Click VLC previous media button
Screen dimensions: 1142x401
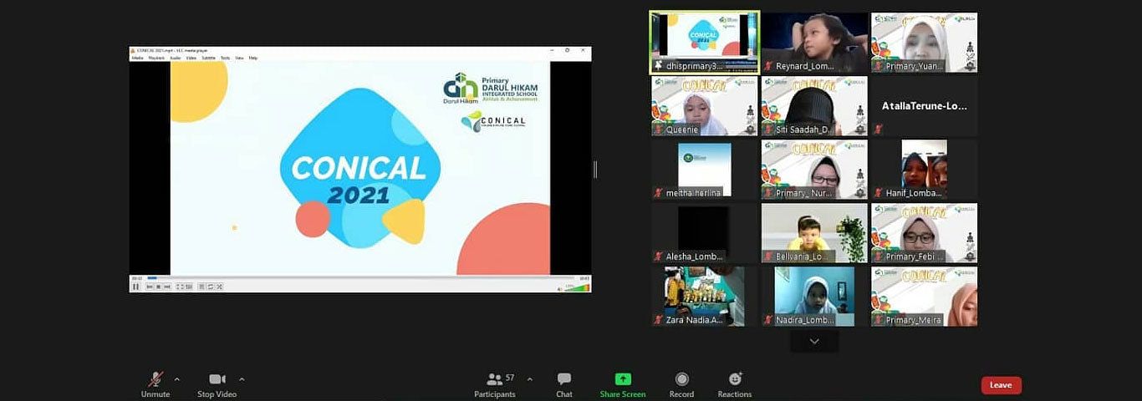click(x=150, y=287)
